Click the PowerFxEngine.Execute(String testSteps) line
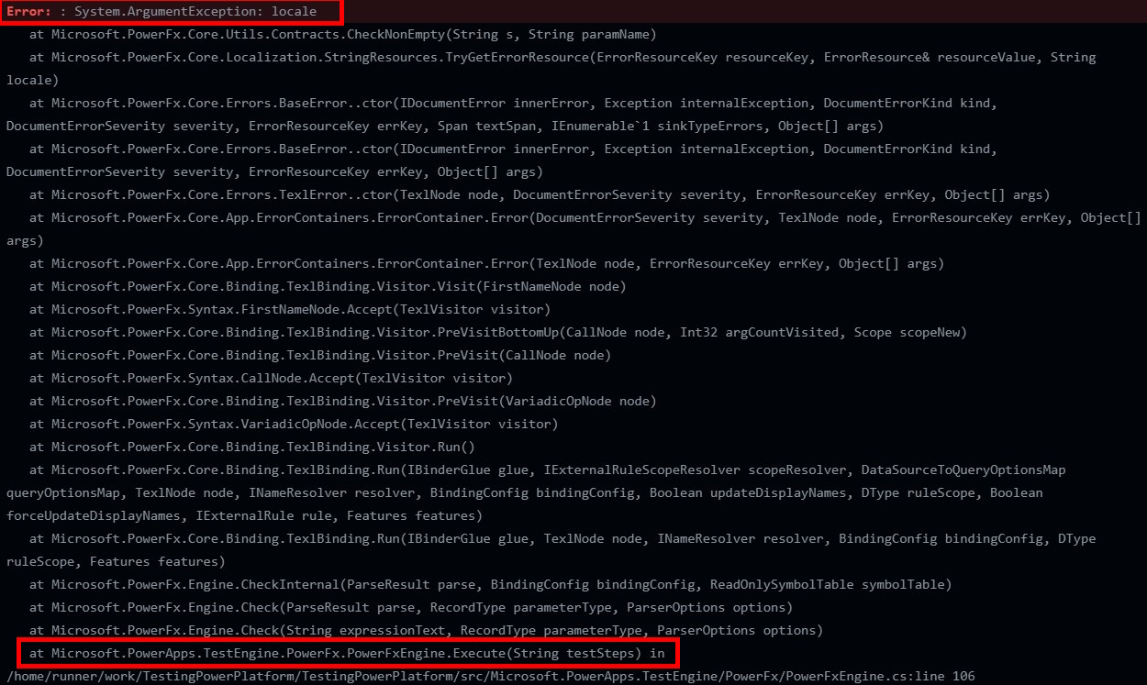The width and height of the screenshot is (1147, 685). (x=347, y=654)
